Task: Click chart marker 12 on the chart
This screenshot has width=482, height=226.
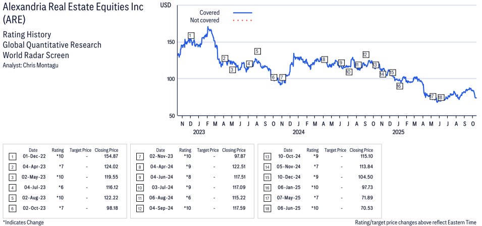Action: click(x=365, y=54)
